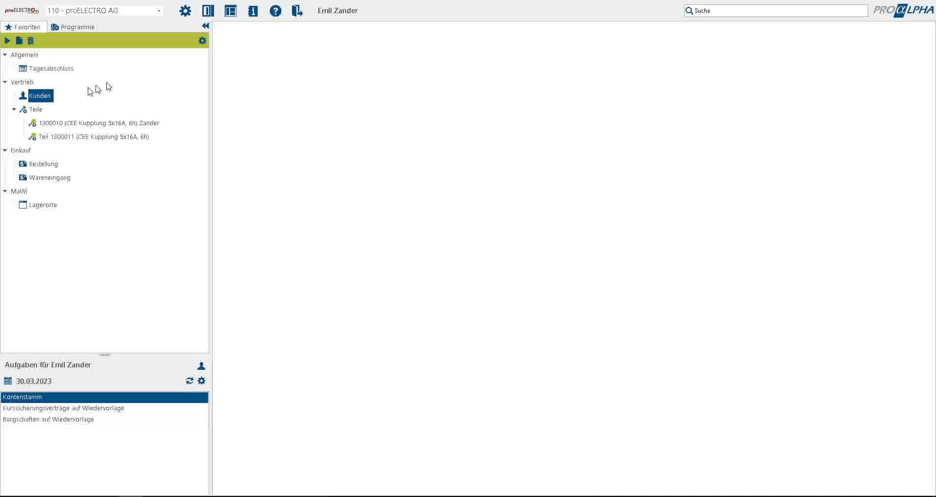Collapse the Vertrieb tree group

point(5,82)
